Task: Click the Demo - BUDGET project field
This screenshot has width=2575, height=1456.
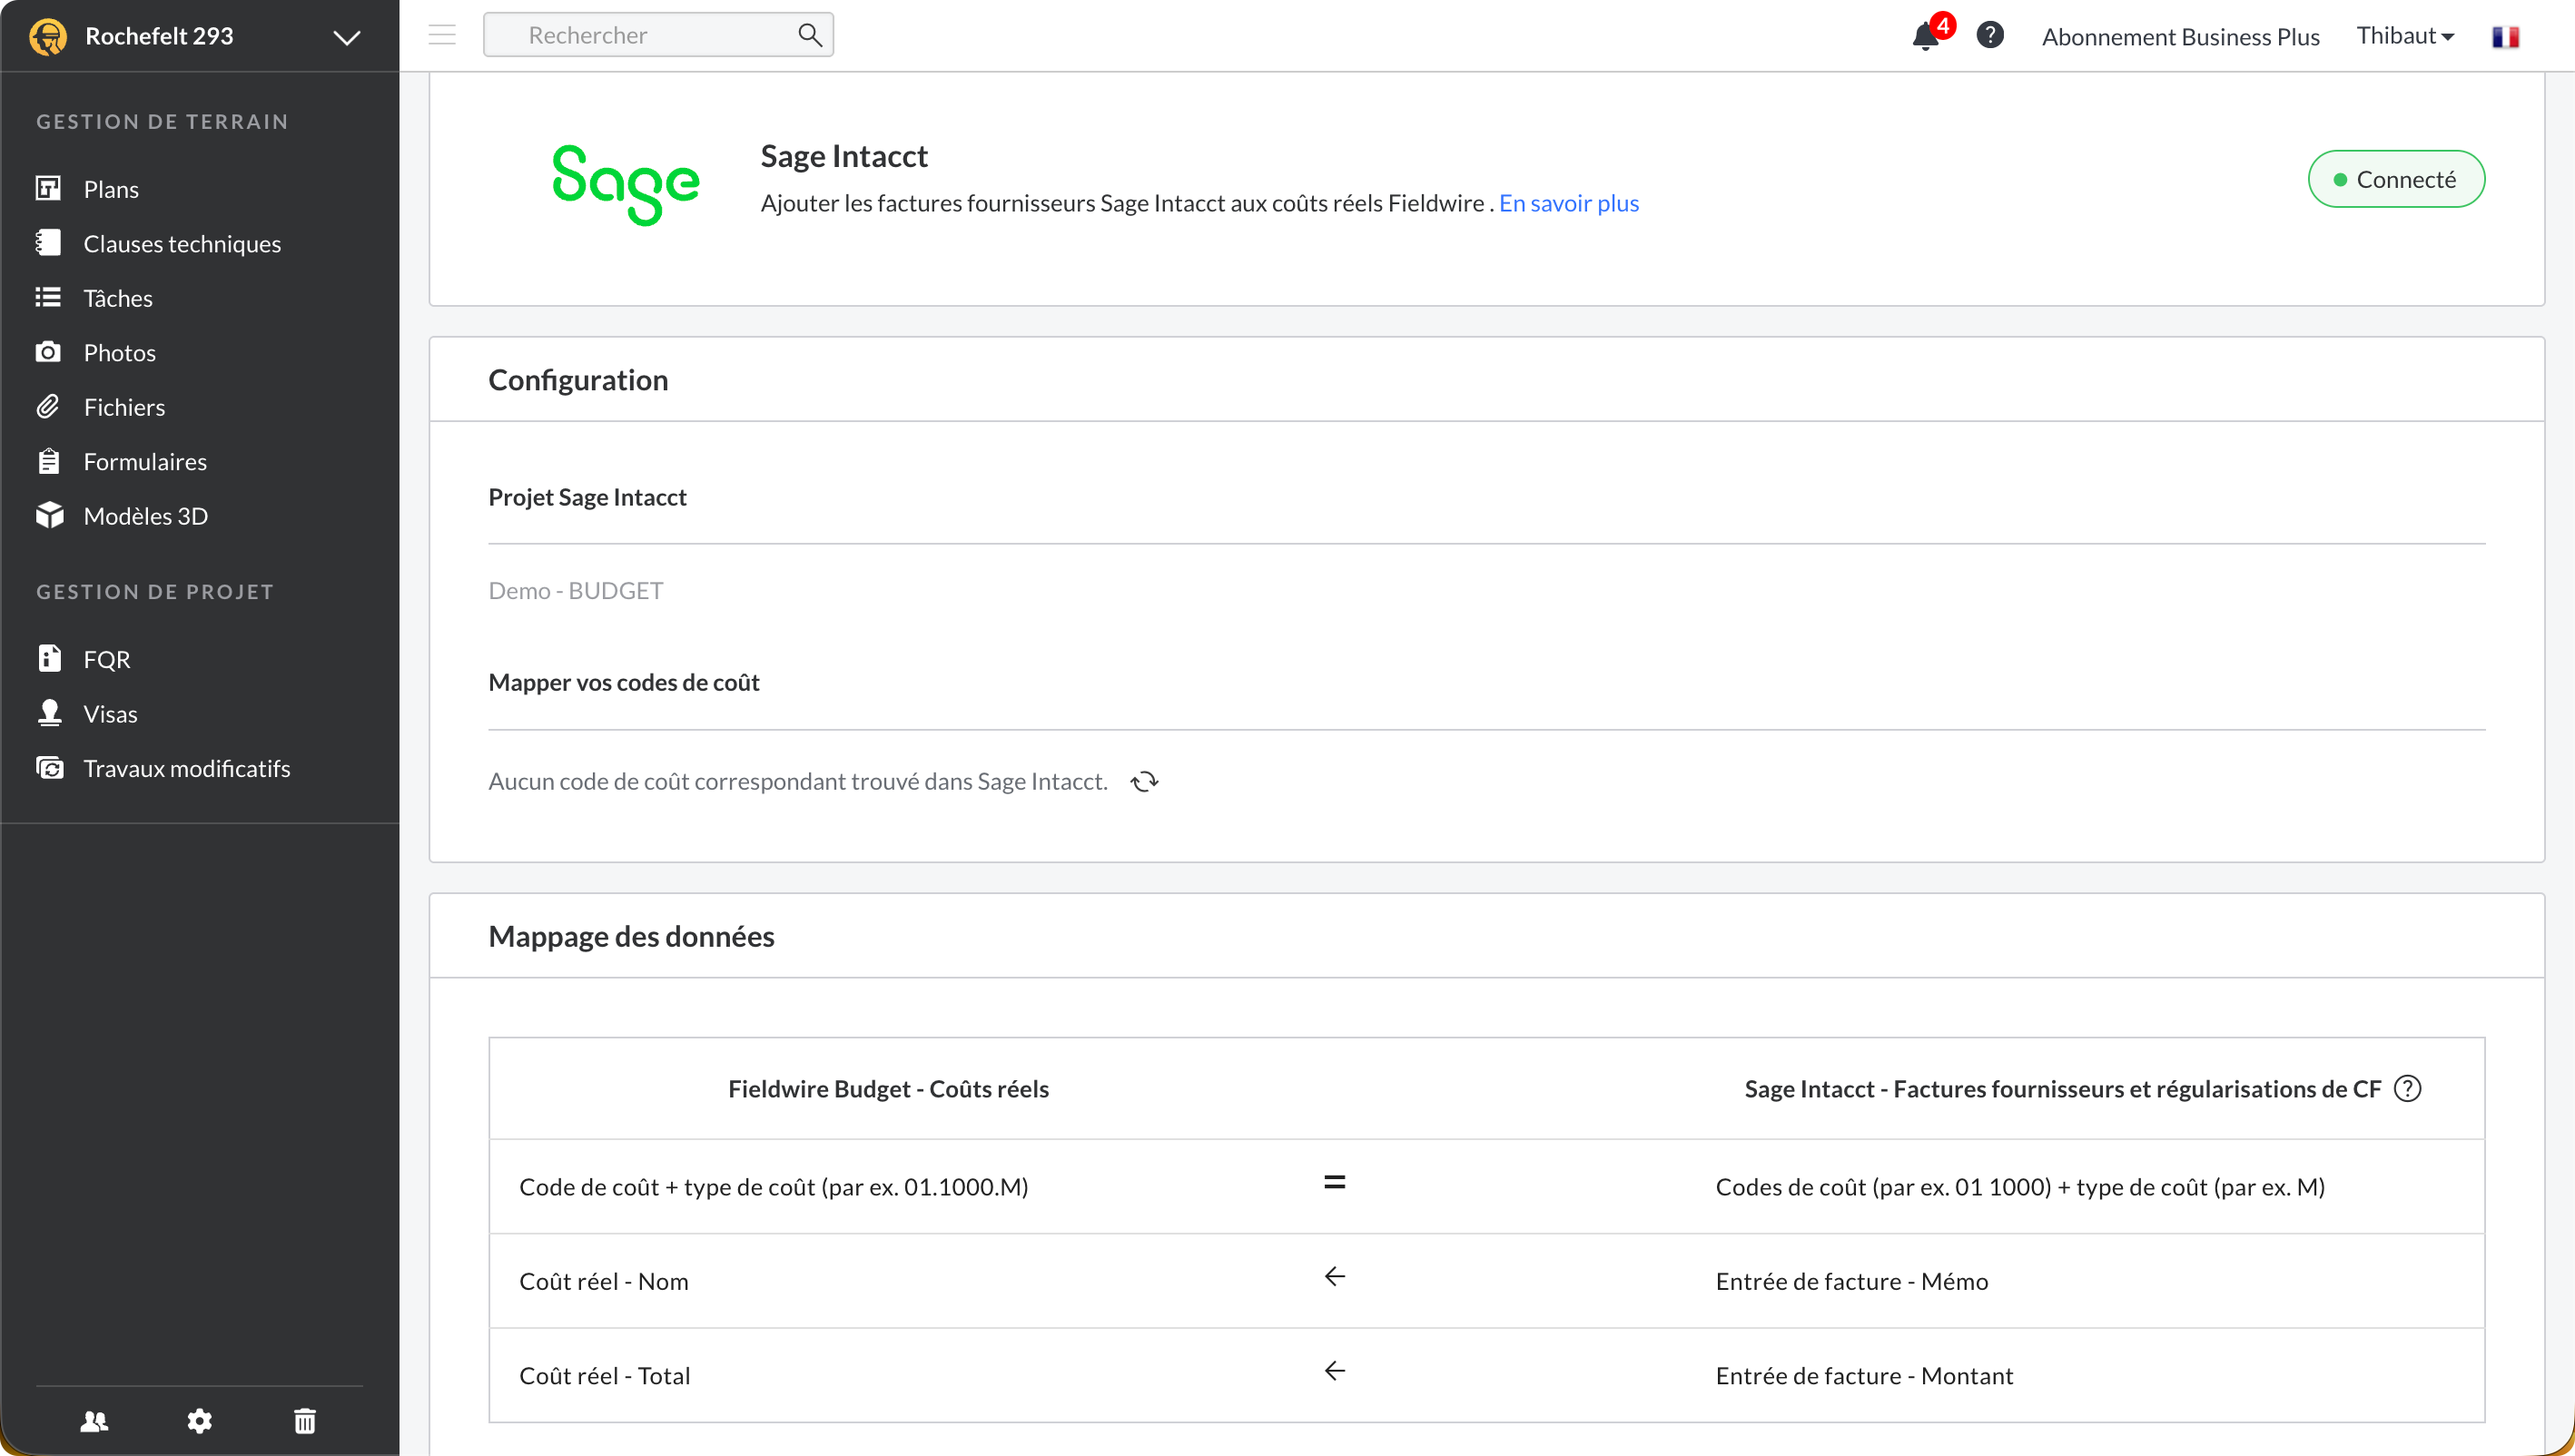Action: point(576,590)
